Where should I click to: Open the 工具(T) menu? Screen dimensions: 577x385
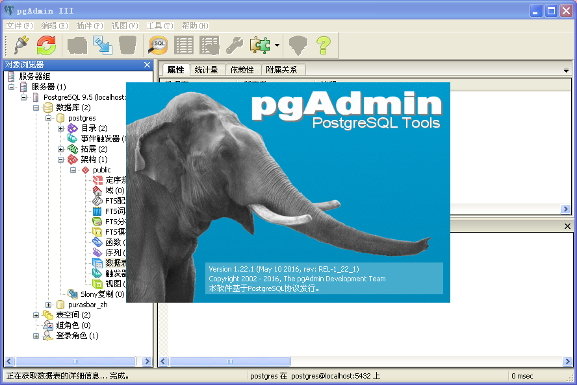click(160, 26)
